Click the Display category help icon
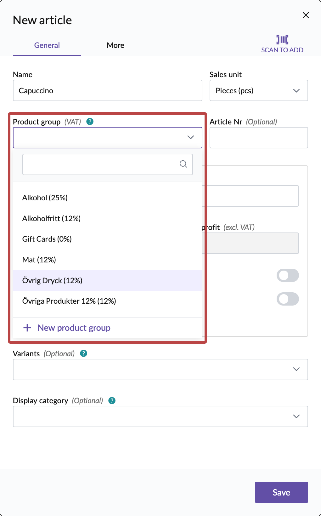The height and width of the screenshot is (516, 321). tap(112, 400)
